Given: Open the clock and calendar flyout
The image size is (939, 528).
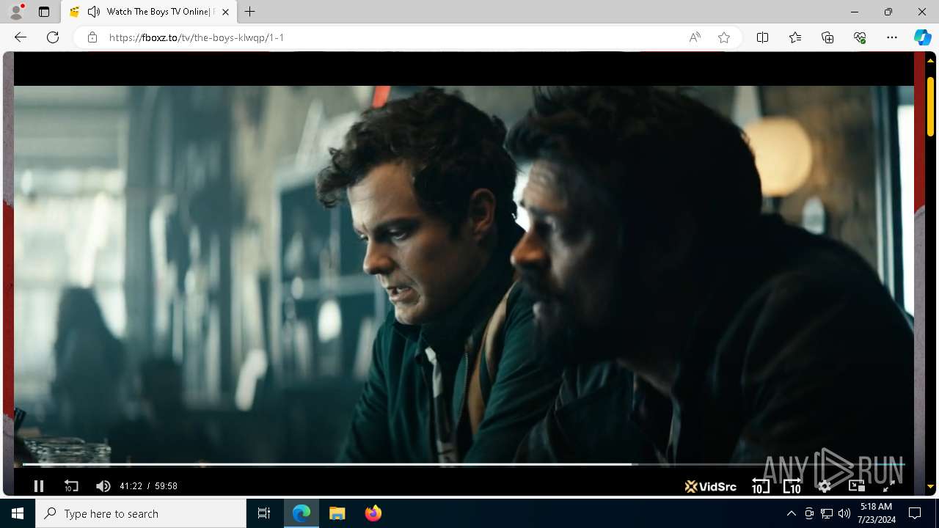Looking at the screenshot, I should tap(876, 513).
